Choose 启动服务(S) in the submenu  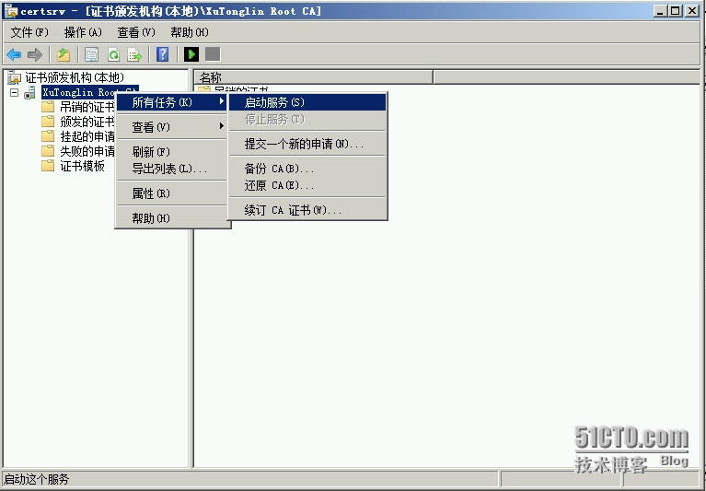pos(308,102)
